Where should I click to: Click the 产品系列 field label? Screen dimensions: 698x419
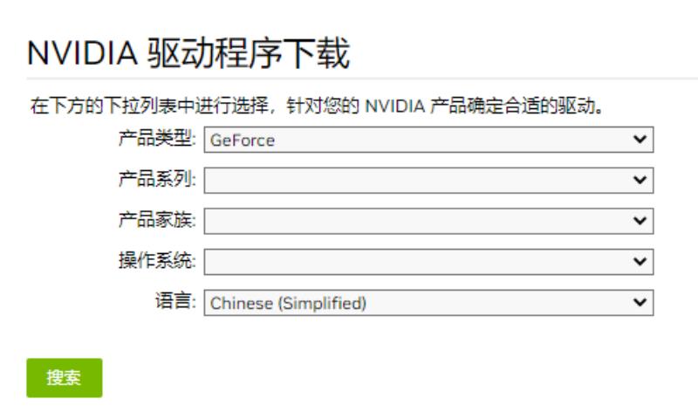[157, 179]
